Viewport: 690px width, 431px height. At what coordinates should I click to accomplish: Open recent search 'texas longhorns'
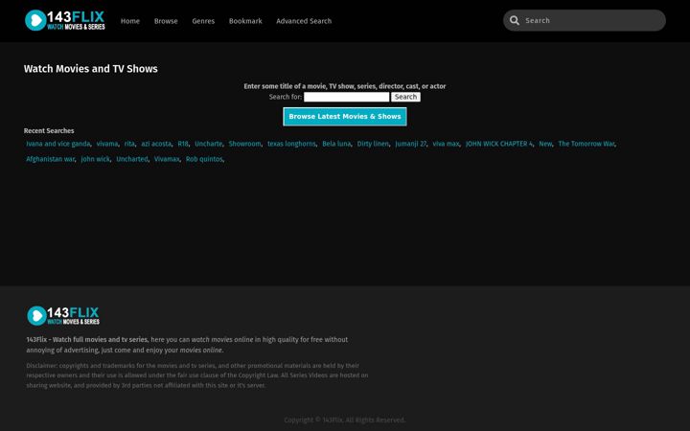click(291, 144)
